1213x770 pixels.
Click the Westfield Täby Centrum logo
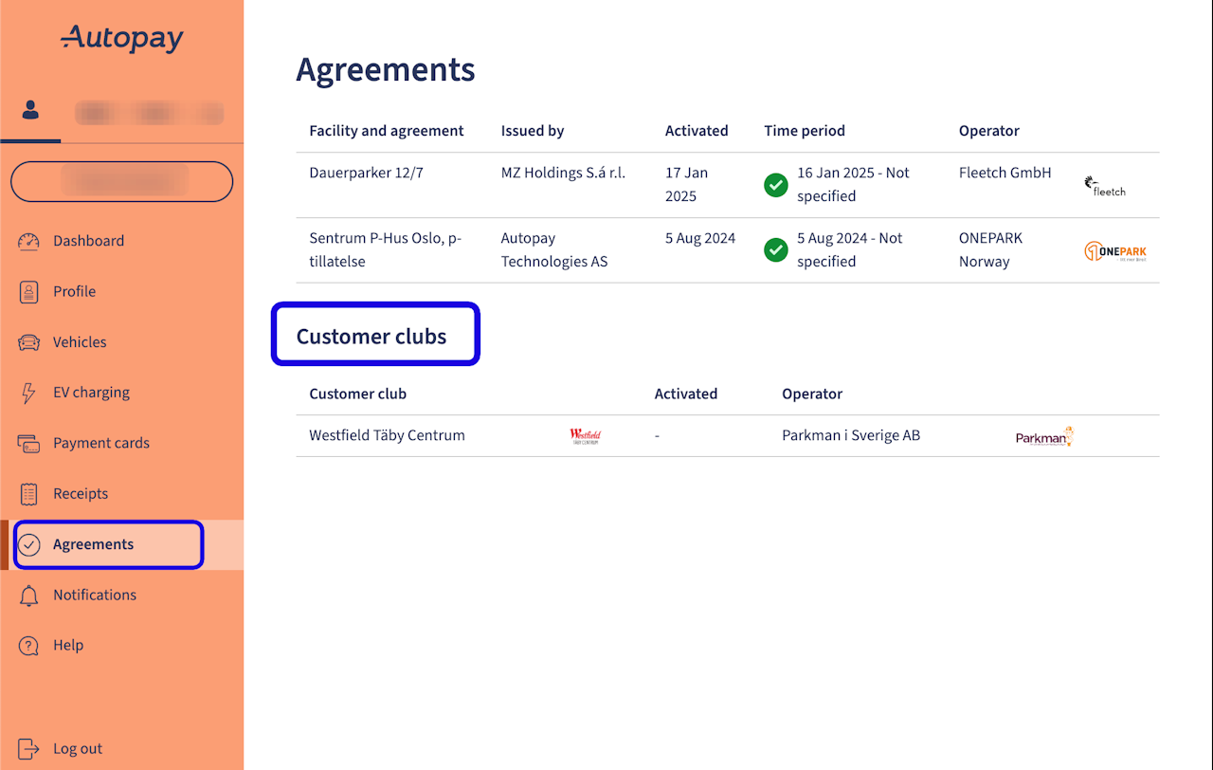point(586,436)
